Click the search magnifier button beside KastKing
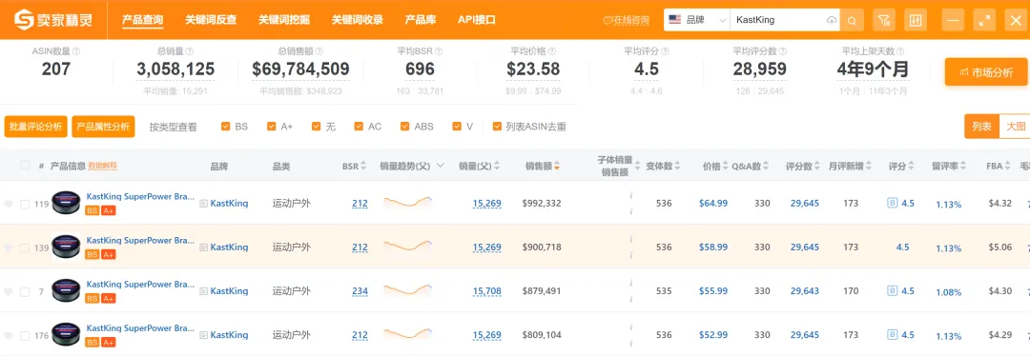The height and width of the screenshot is (356, 1030). pos(852,20)
